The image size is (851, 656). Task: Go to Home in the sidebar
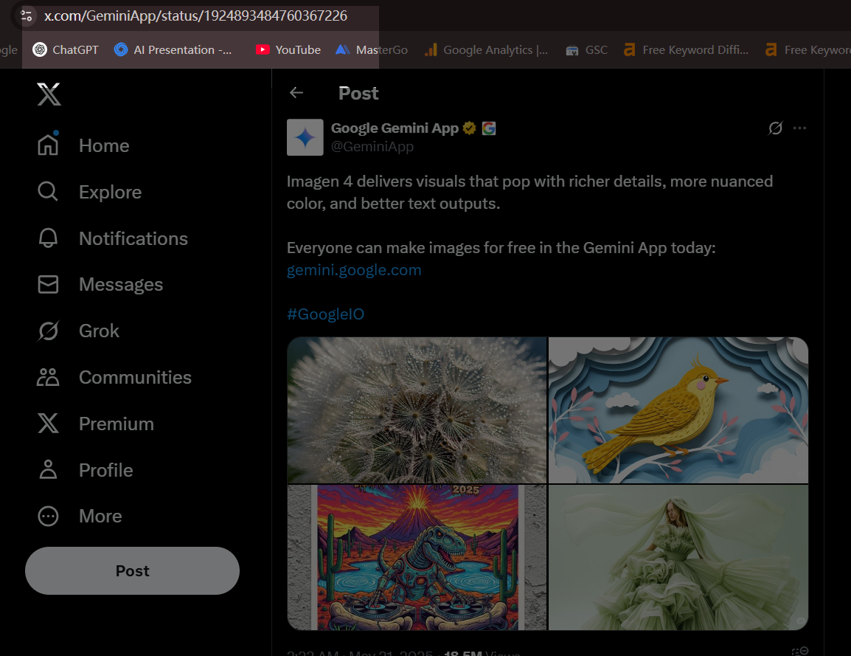(83, 145)
